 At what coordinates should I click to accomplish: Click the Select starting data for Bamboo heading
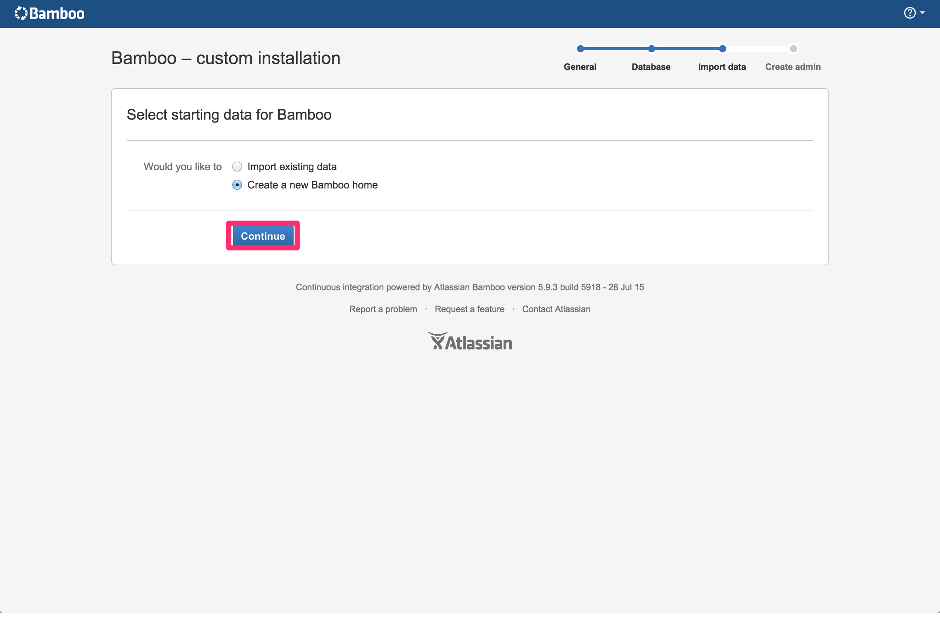229,115
